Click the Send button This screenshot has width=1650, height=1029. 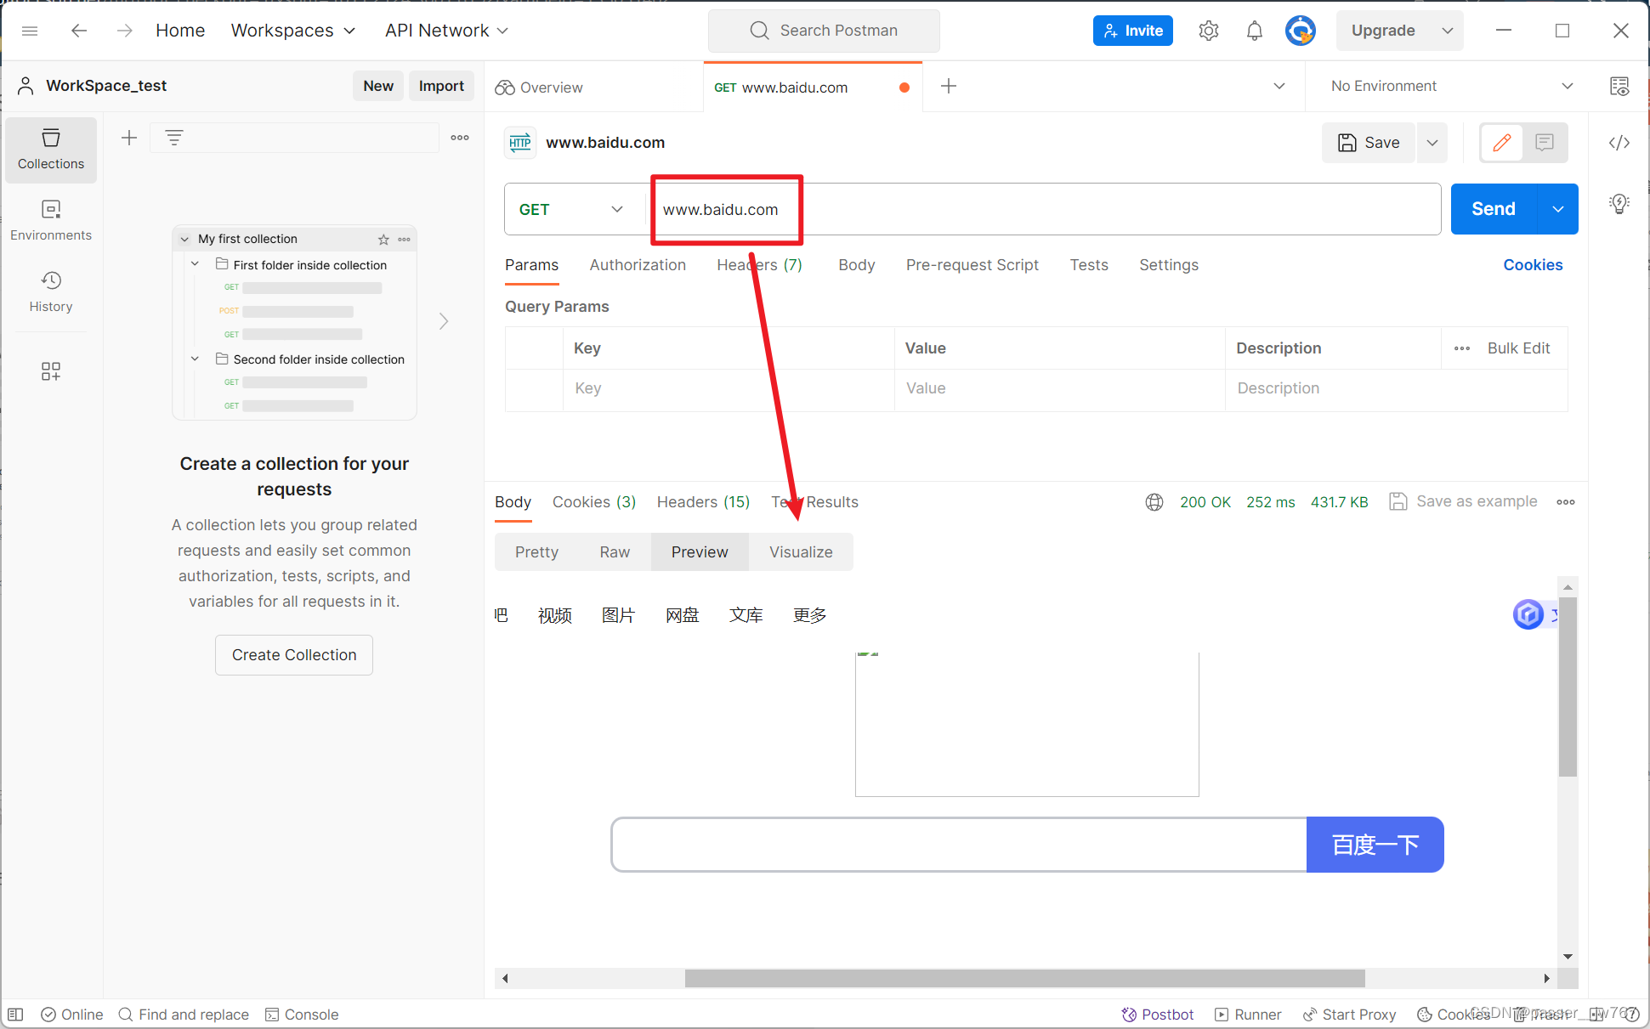tap(1494, 209)
